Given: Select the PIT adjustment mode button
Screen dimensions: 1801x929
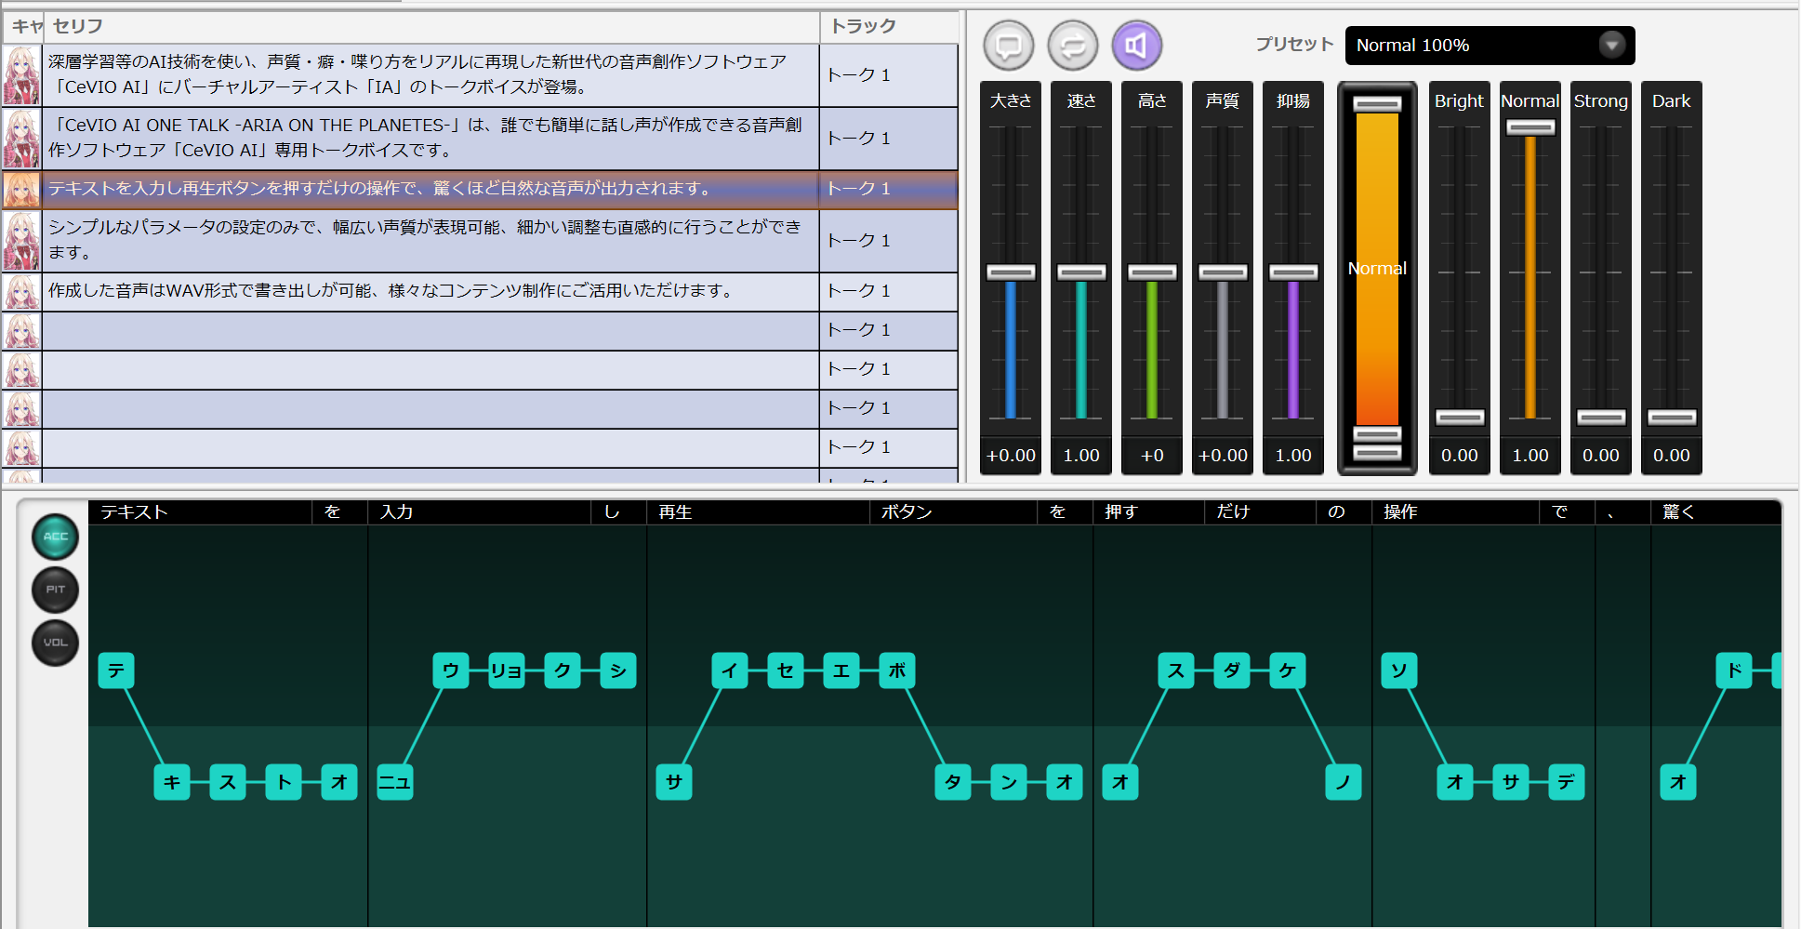Looking at the screenshot, I should pyautogui.click(x=56, y=590).
